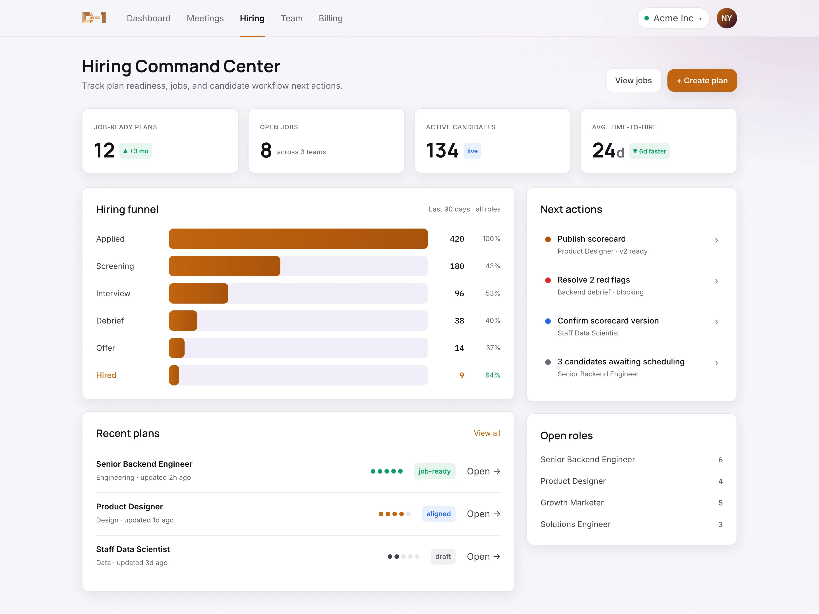Click the View jobs button
This screenshot has width=819, height=614.
point(634,80)
